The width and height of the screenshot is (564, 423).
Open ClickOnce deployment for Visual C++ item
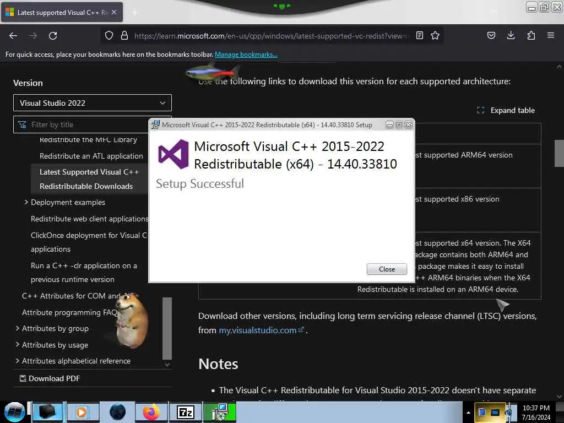pyautogui.click(x=89, y=242)
